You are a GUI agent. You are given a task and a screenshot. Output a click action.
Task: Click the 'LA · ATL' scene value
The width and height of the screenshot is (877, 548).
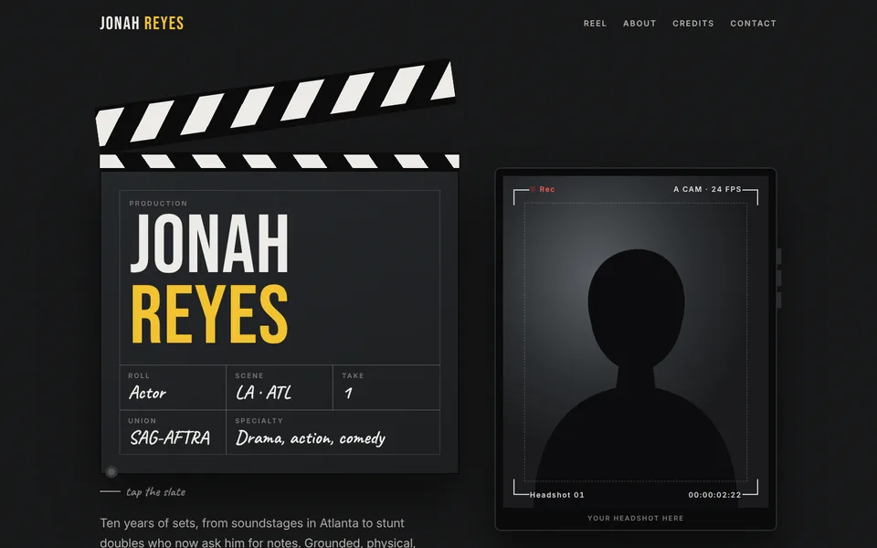pyautogui.click(x=263, y=393)
